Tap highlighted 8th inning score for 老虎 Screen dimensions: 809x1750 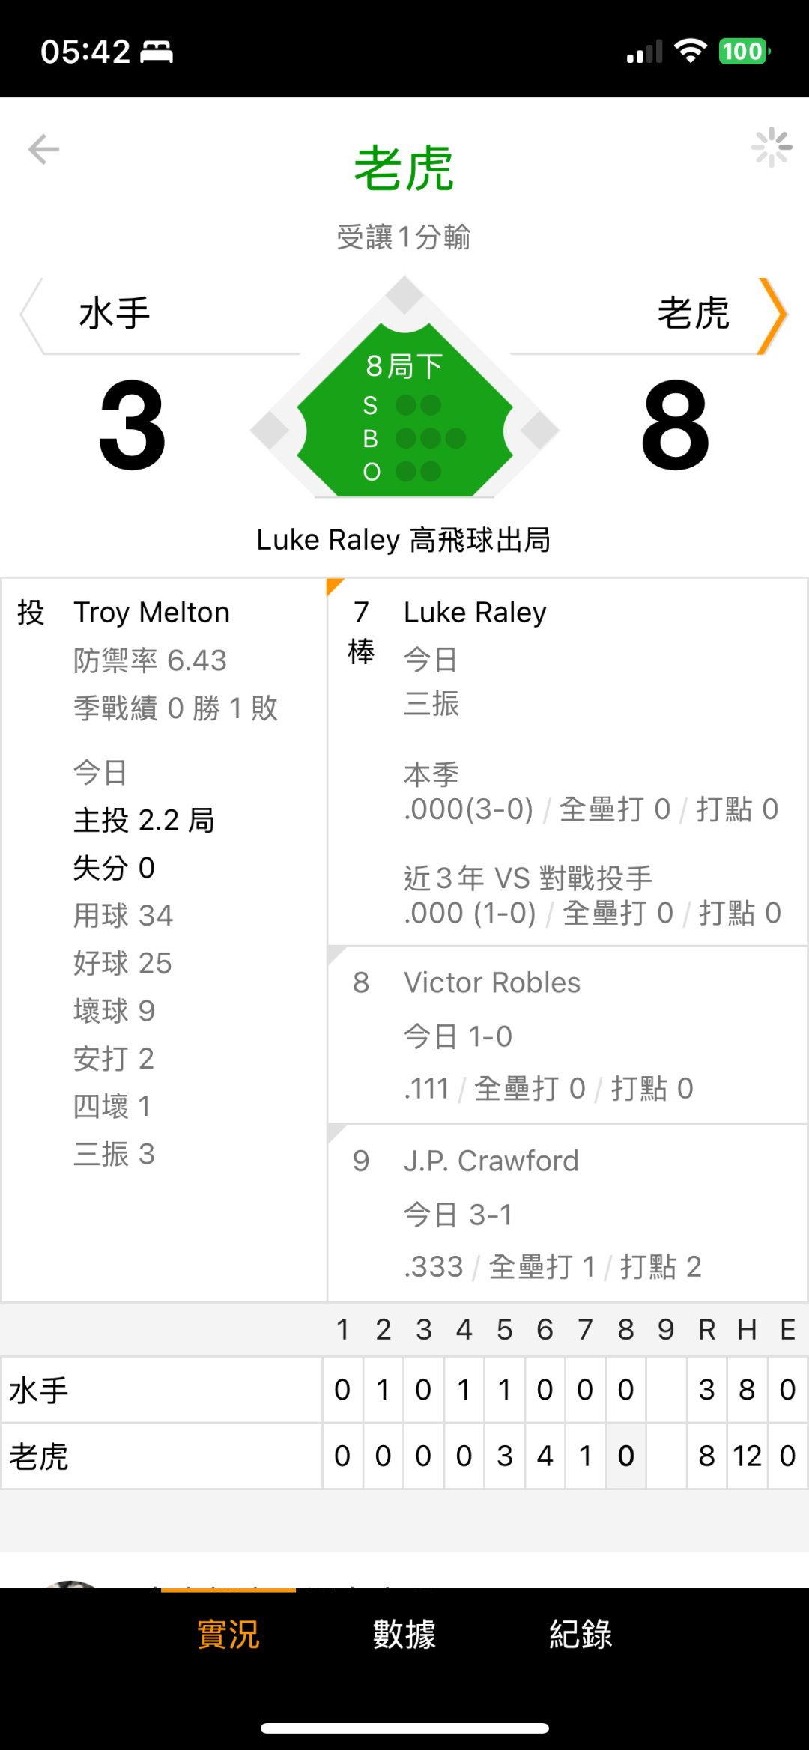coord(626,1456)
